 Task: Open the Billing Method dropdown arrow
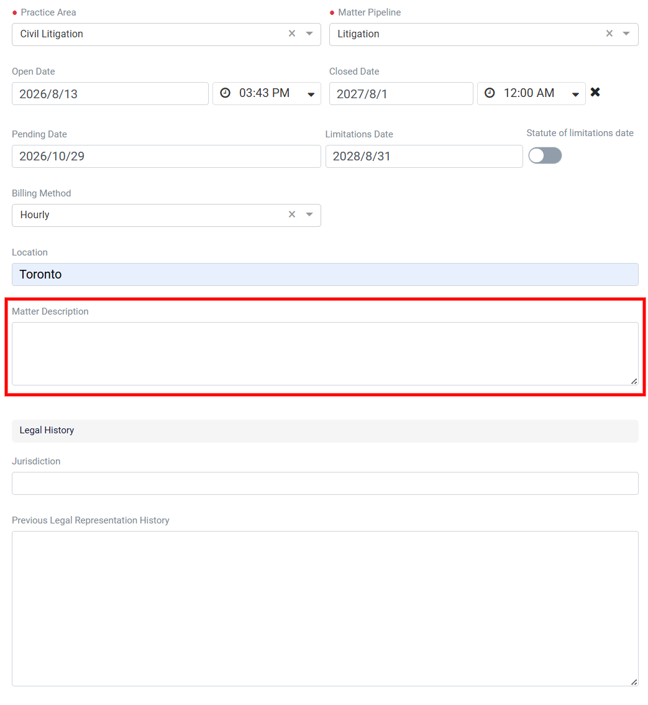(x=309, y=214)
